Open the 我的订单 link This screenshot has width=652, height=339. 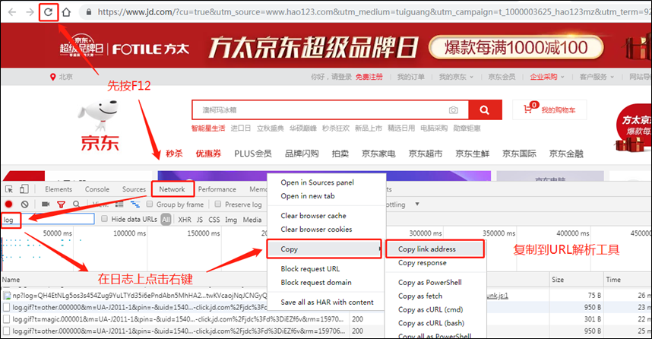[x=411, y=77]
